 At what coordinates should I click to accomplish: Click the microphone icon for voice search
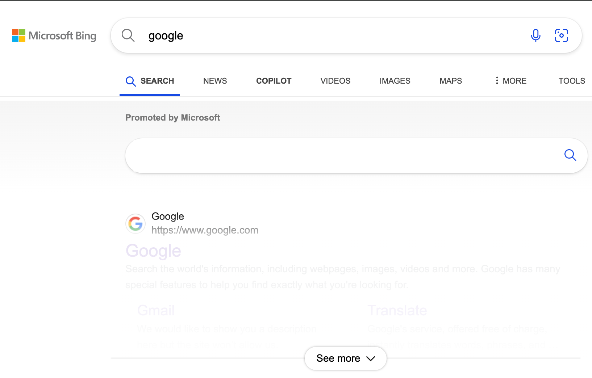[x=535, y=35]
